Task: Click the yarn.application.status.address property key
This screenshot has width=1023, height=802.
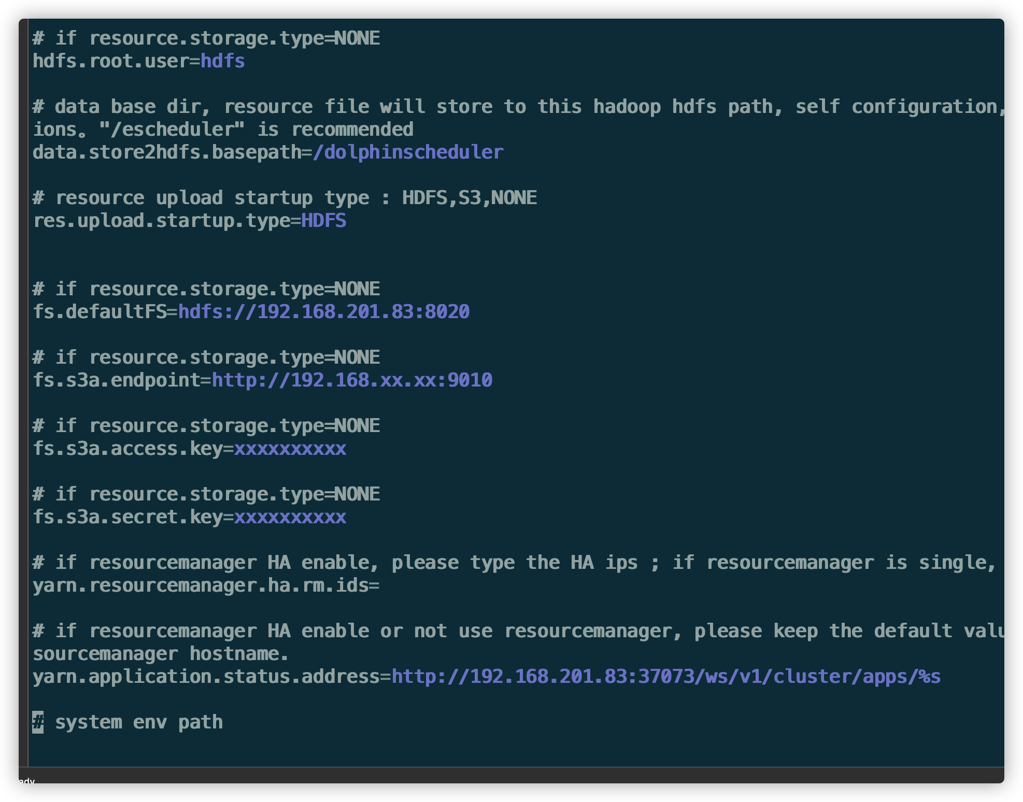Action: point(206,677)
